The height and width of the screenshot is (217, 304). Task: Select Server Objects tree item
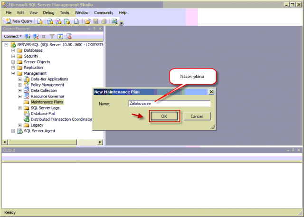coord(37,62)
